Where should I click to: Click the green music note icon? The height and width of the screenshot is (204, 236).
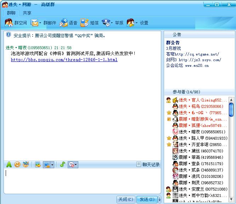(62, 164)
